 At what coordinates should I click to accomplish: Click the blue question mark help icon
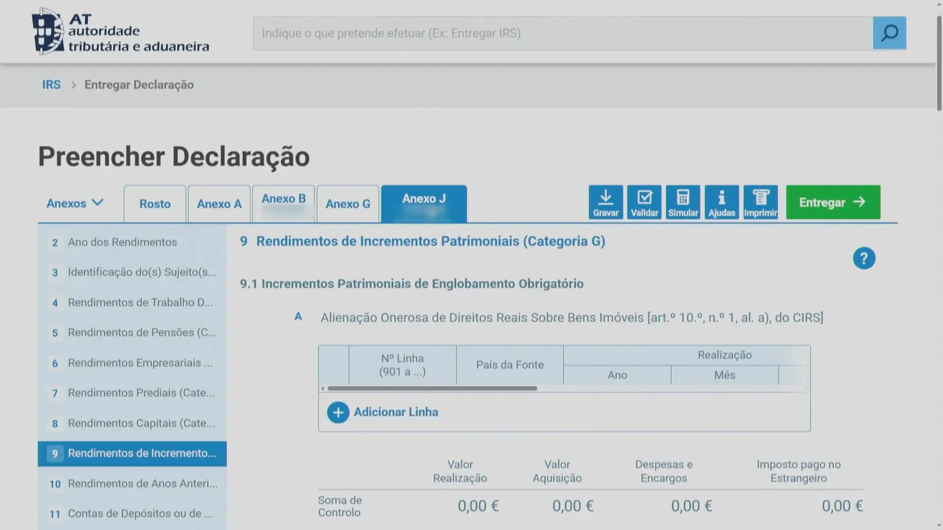pos(864,258)
